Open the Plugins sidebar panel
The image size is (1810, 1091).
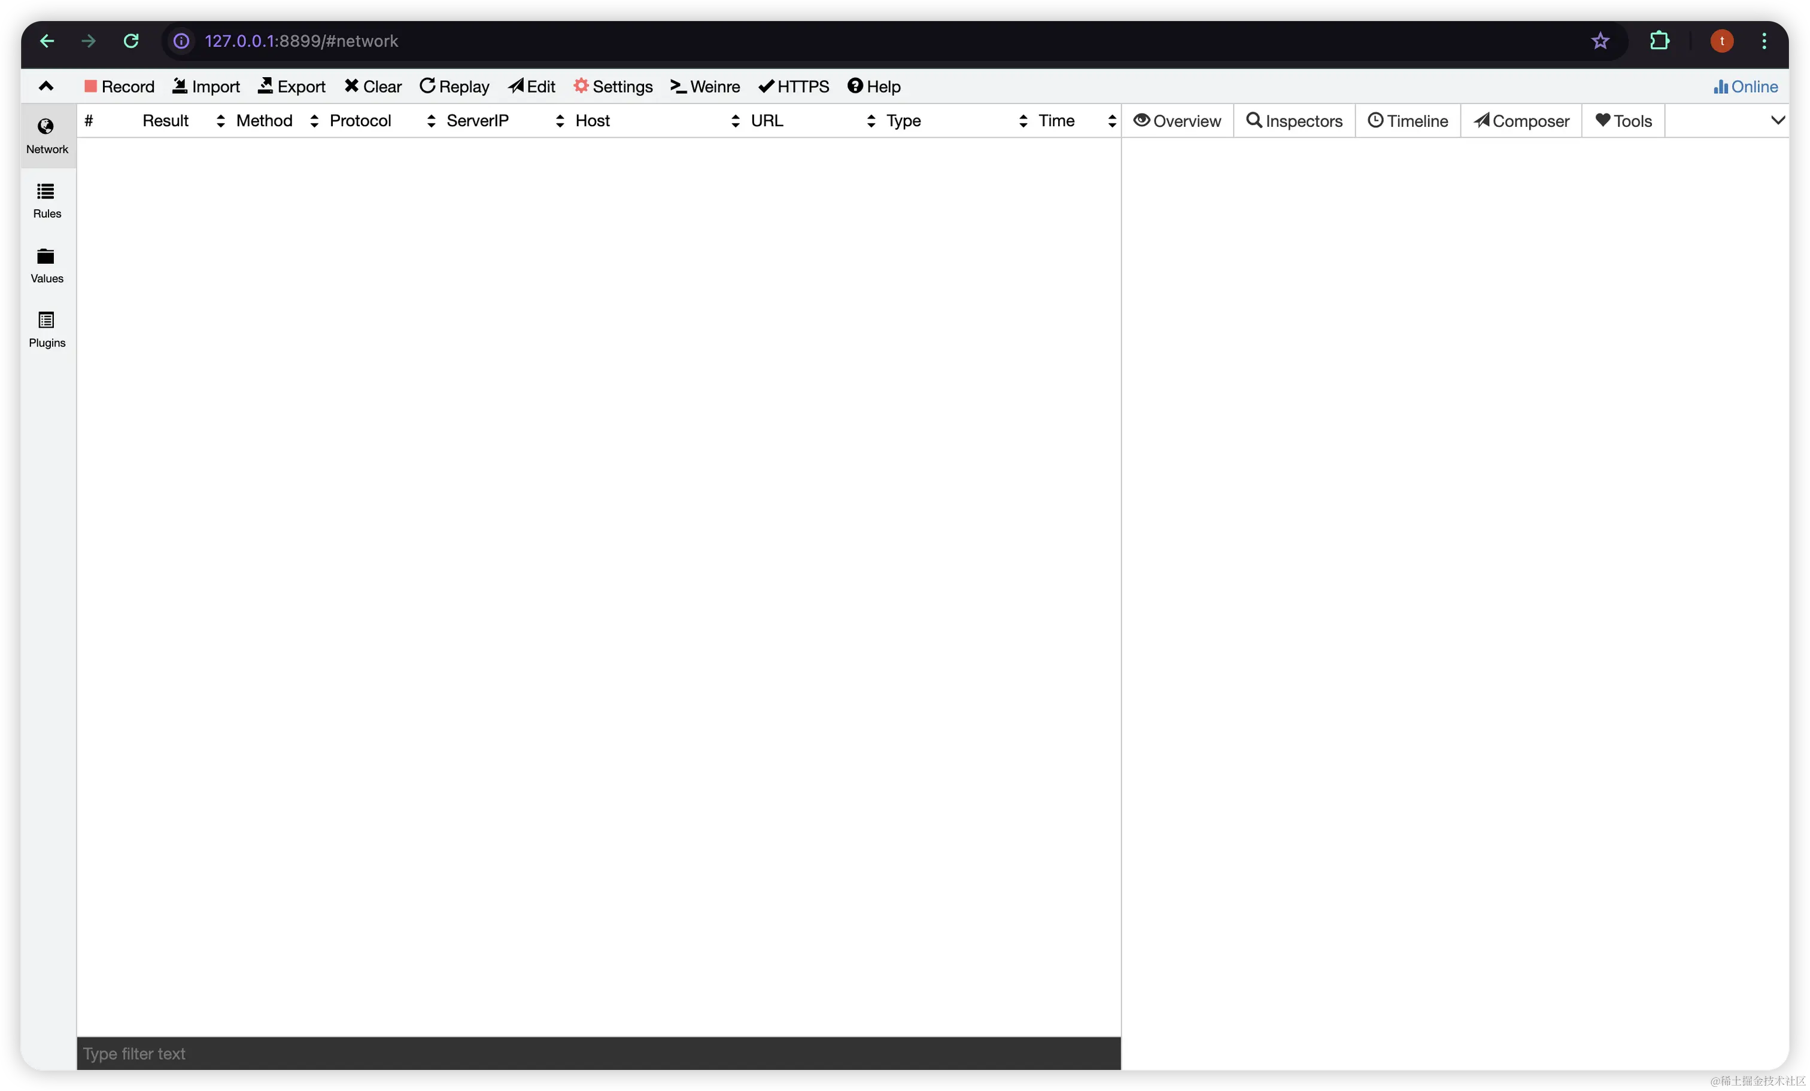click(46, 330)
